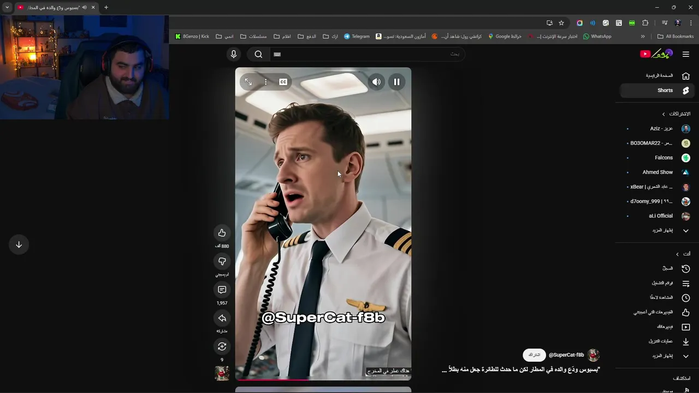This screenshot has width=699, height=393.
Task: Open the sound source thumbnail
Action: 222,373
